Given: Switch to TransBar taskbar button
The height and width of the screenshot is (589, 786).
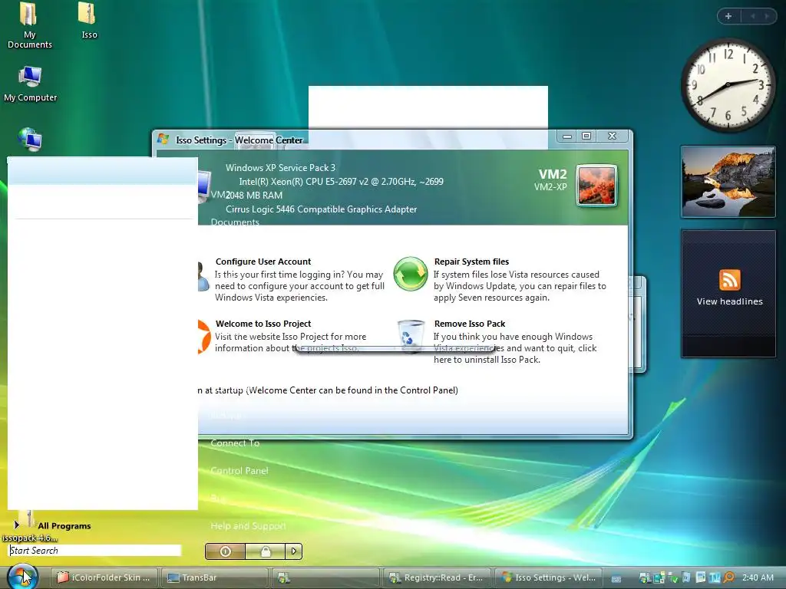Looking at the screenshot, I should [215, 577].
